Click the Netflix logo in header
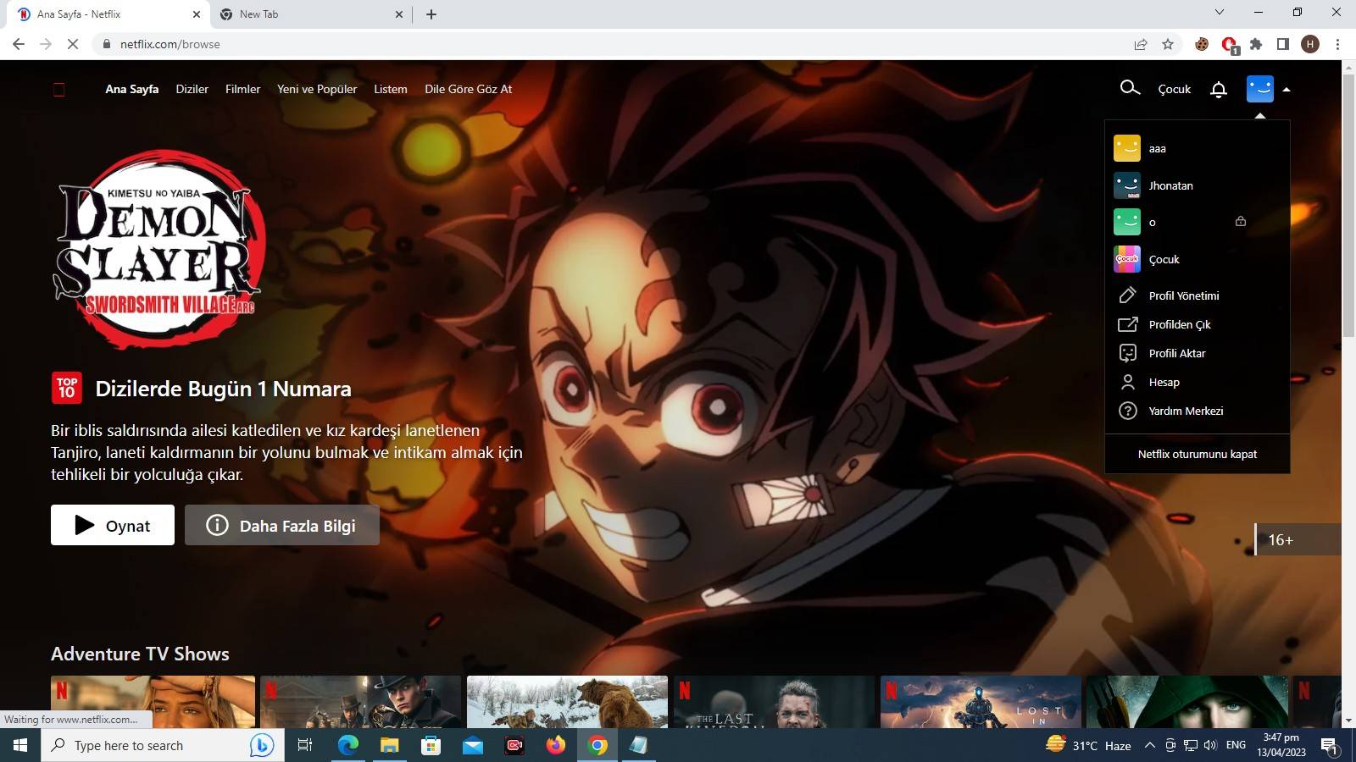This screenshot has height=762, width=1356. click(x=59, y=89)
